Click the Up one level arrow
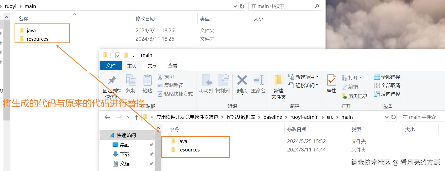This screenshot has height=171, width=445. (136, 117)
